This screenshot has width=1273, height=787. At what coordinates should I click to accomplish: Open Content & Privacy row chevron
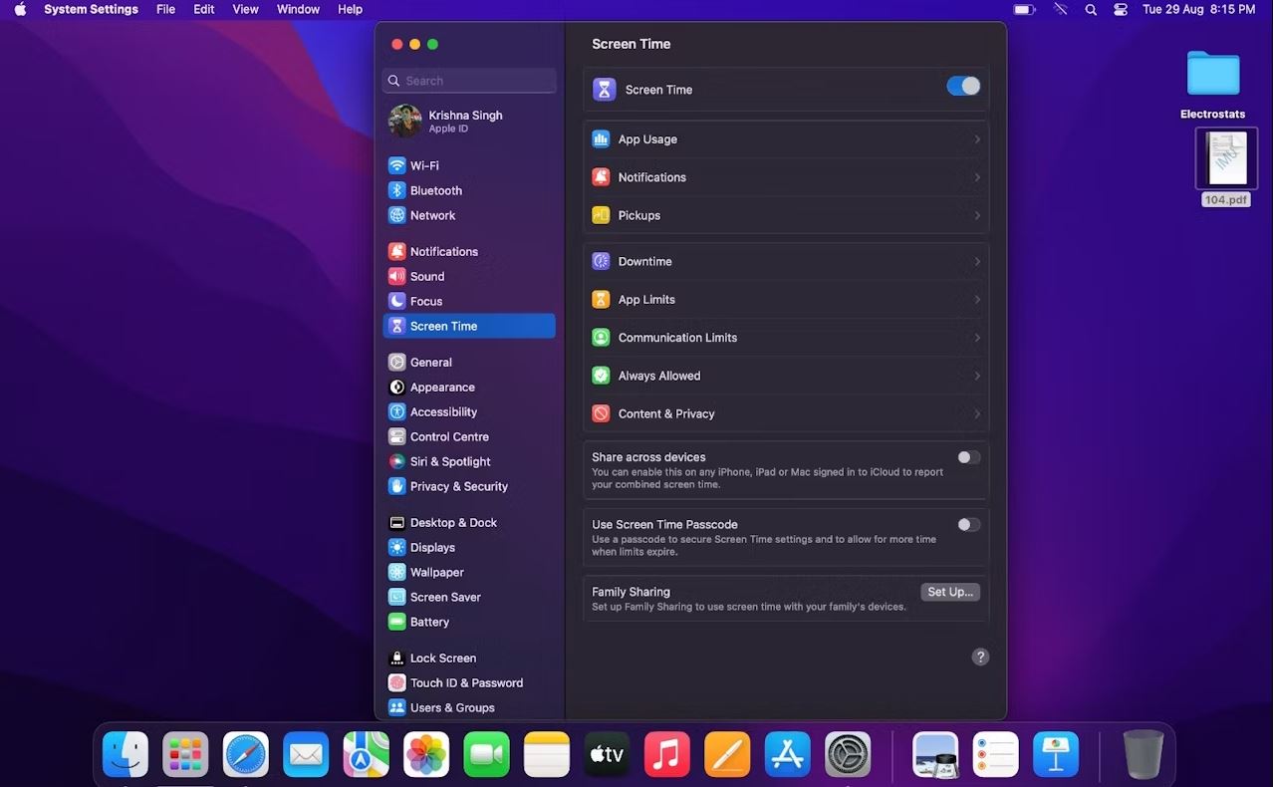point(977,413)
